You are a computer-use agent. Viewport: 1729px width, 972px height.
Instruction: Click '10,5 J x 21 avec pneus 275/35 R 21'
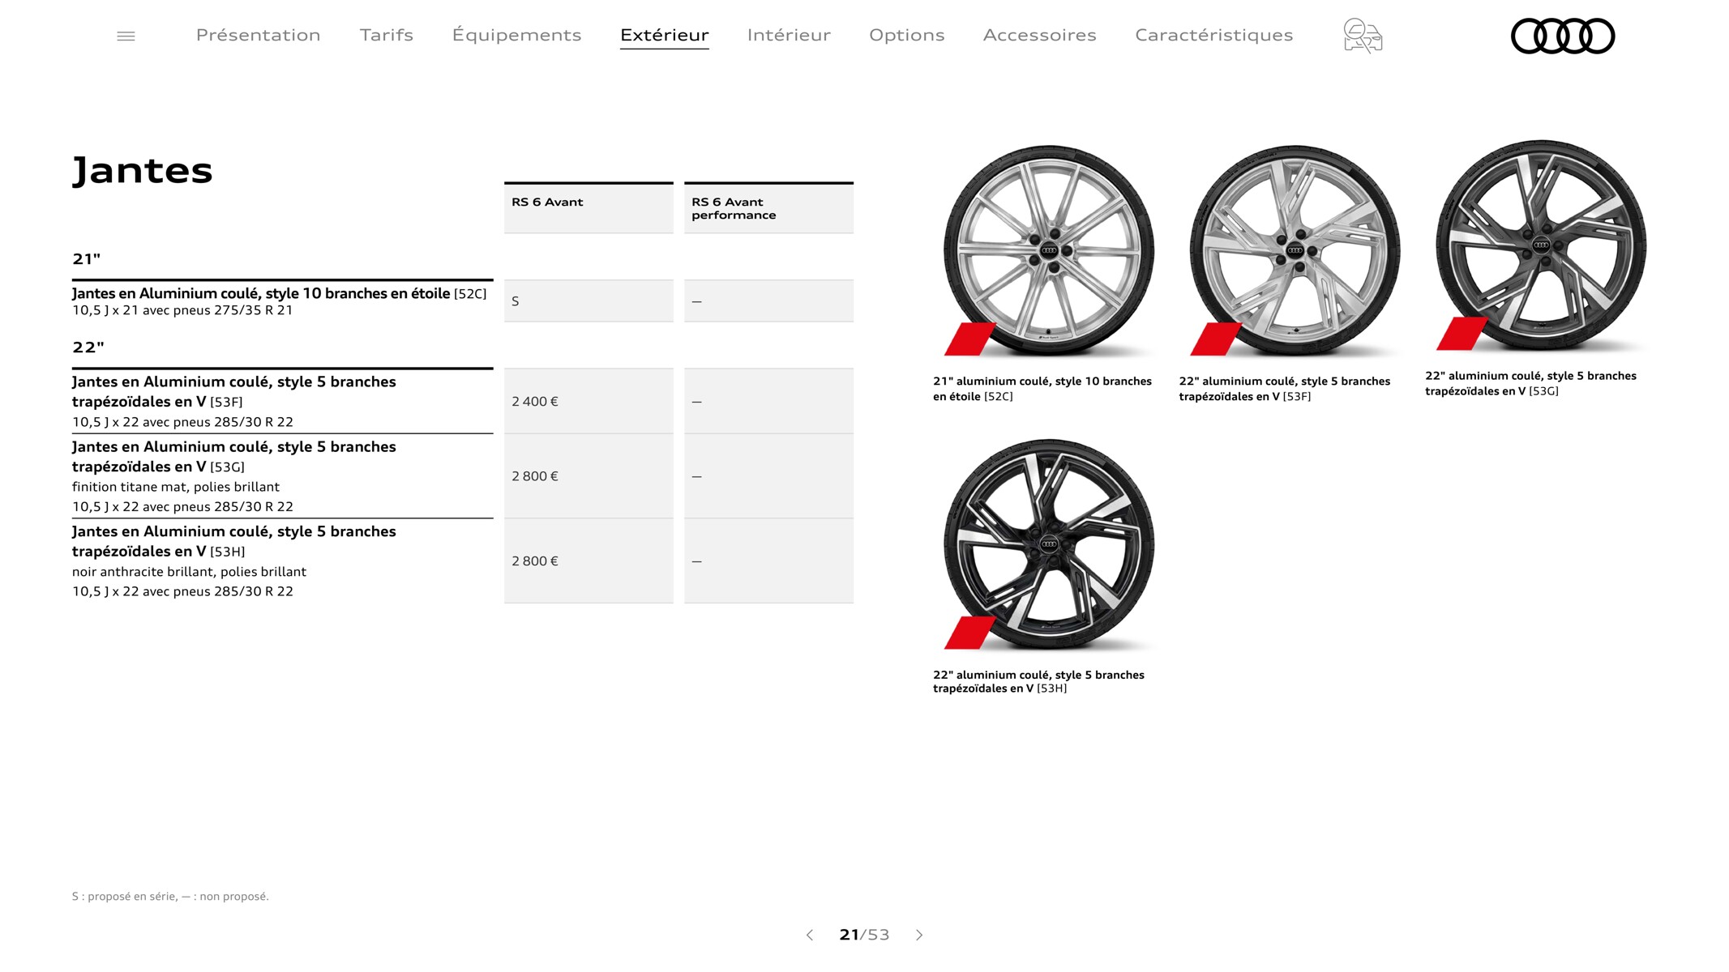[182, 310]
